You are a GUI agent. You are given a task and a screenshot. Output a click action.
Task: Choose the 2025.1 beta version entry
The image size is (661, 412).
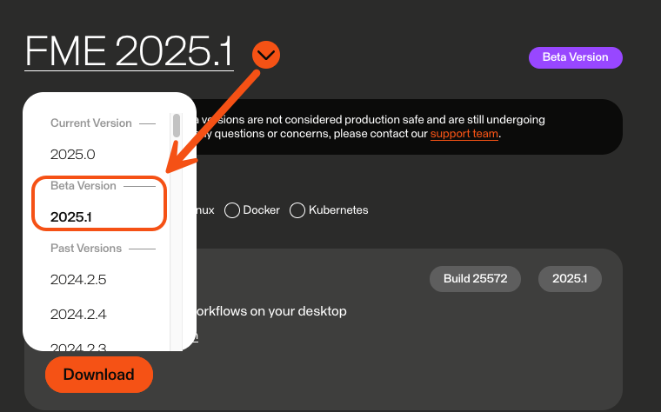(x=70, y=216)
